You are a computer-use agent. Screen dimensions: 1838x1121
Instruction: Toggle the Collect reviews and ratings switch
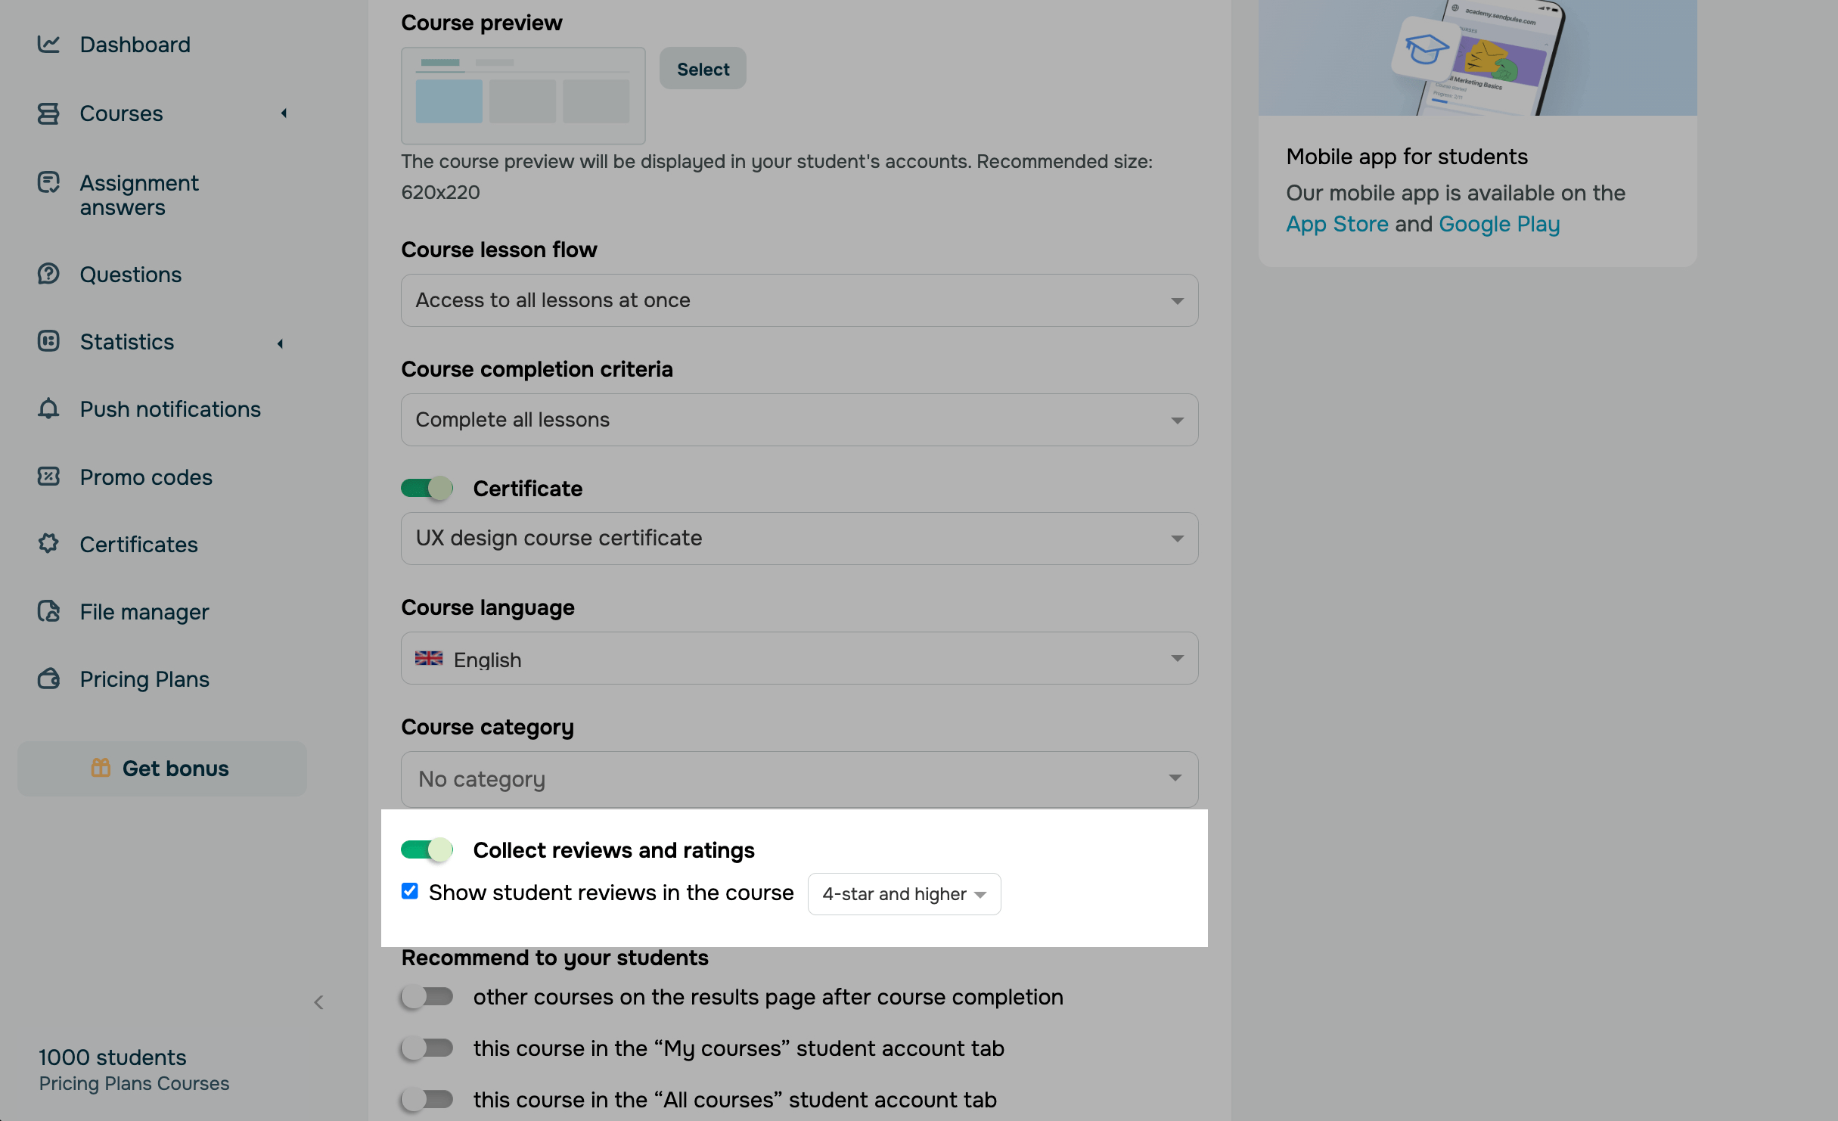pos(427,849)
